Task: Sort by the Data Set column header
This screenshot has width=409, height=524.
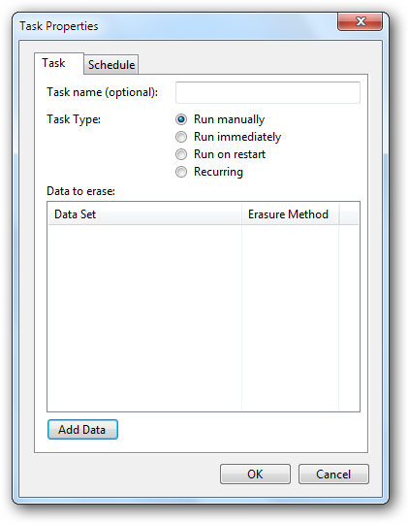Action: (x=145, y=214)
